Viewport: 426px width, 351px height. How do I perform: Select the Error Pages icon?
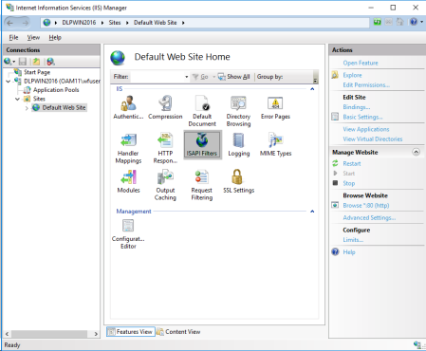pos(275,103)
